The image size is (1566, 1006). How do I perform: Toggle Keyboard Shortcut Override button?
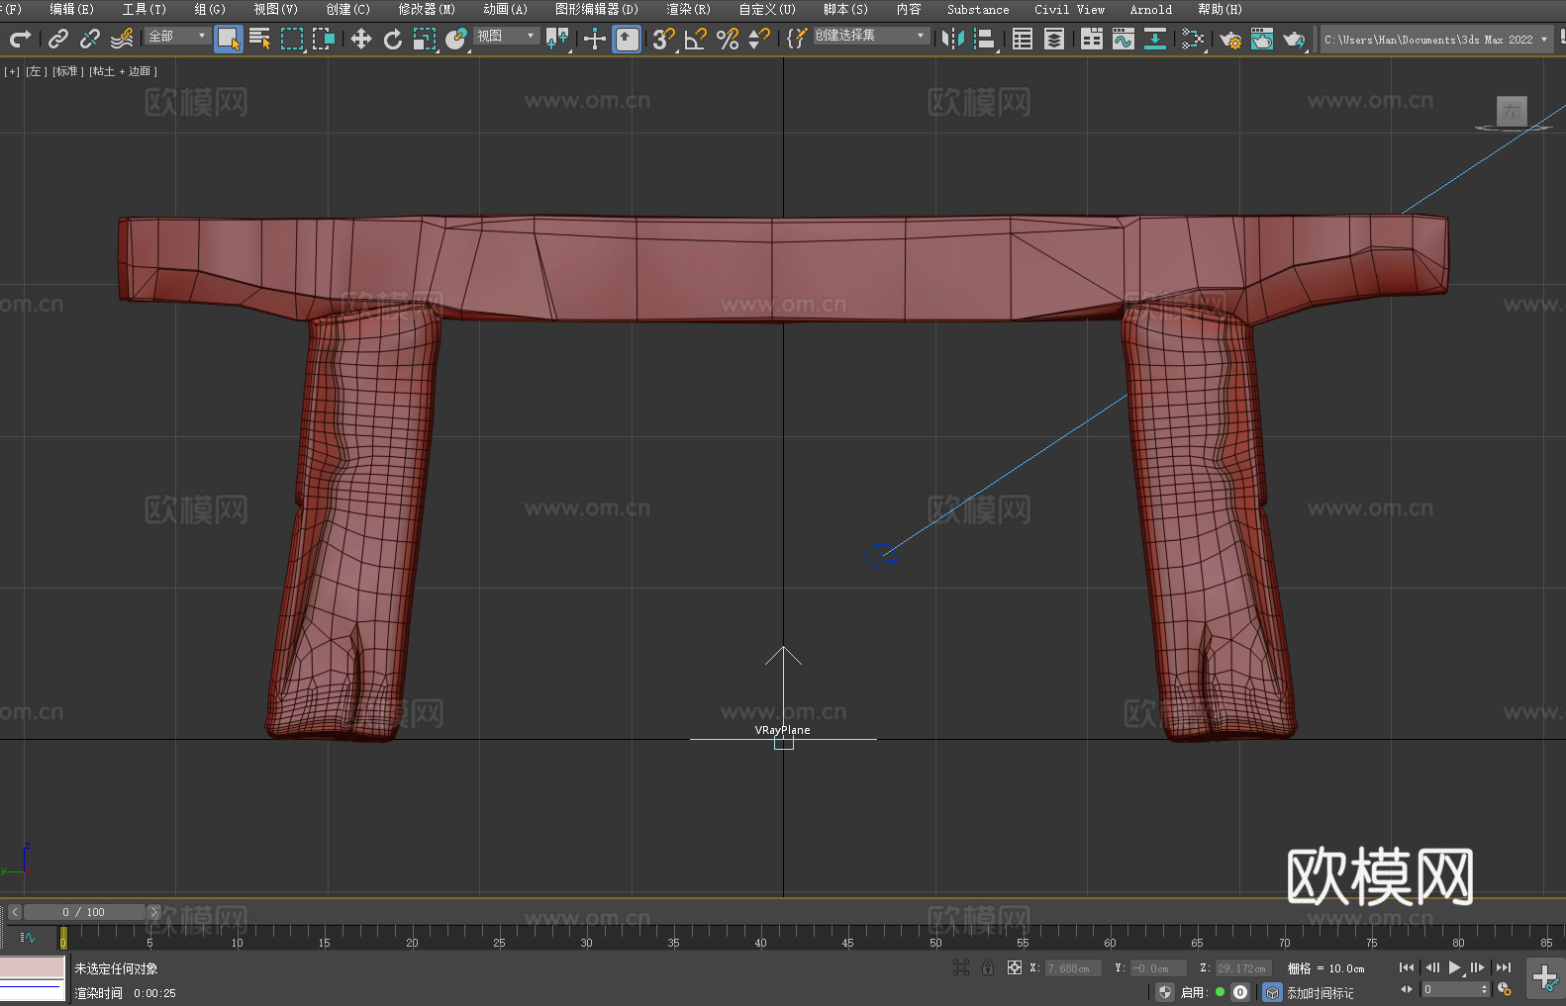(627, 39)
